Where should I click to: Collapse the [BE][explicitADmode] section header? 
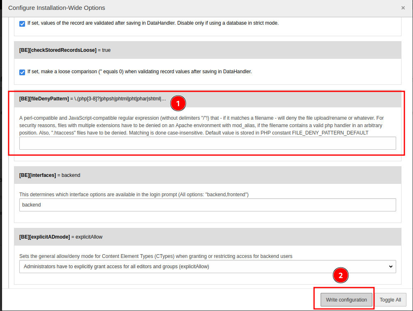[208, 237]
